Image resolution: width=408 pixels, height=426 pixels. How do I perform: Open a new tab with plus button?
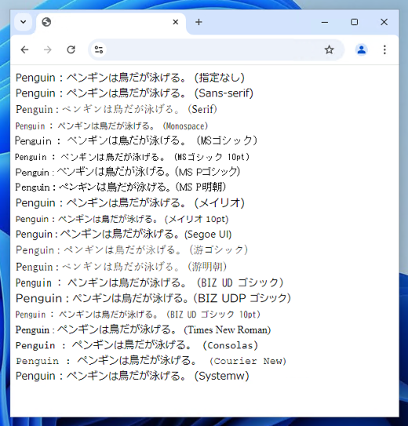click(x=199, y=22)
